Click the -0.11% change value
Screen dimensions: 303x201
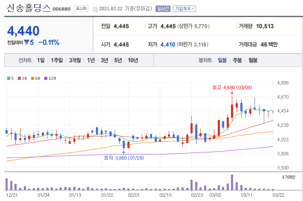tap(49, 42)
